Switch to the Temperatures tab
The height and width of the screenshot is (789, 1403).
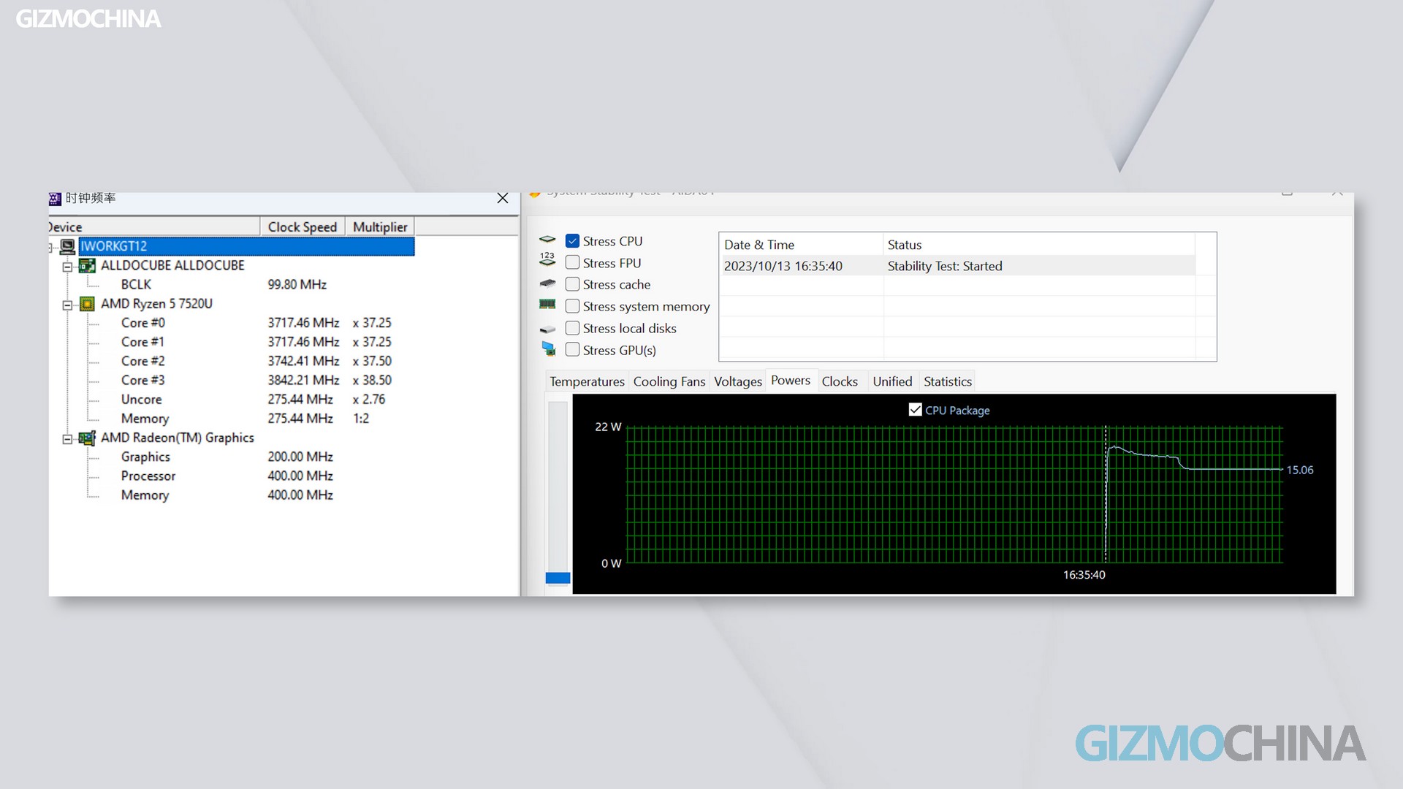587,381
